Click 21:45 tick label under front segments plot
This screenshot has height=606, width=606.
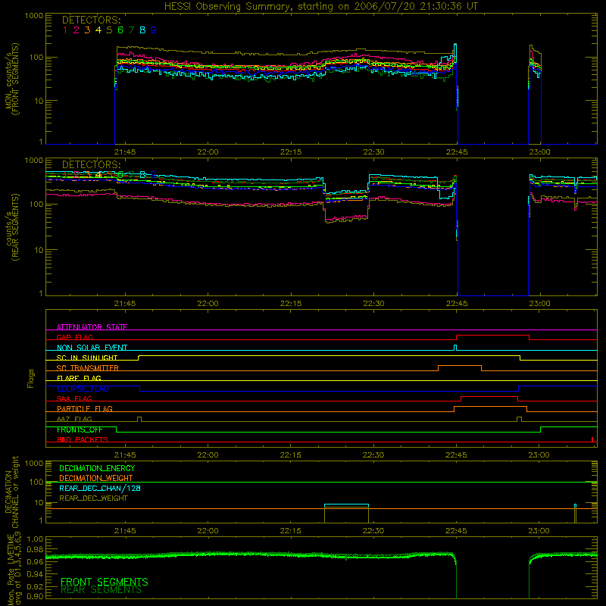point(125,152)
